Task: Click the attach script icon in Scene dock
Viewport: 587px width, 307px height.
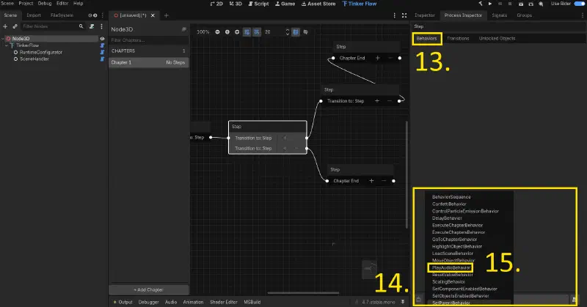Action: click(92, 26)
